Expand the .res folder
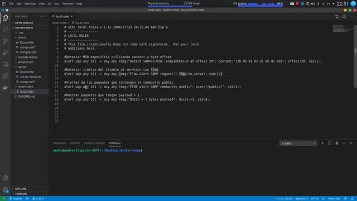Screen dimensions: 357x201 point(30,32)
